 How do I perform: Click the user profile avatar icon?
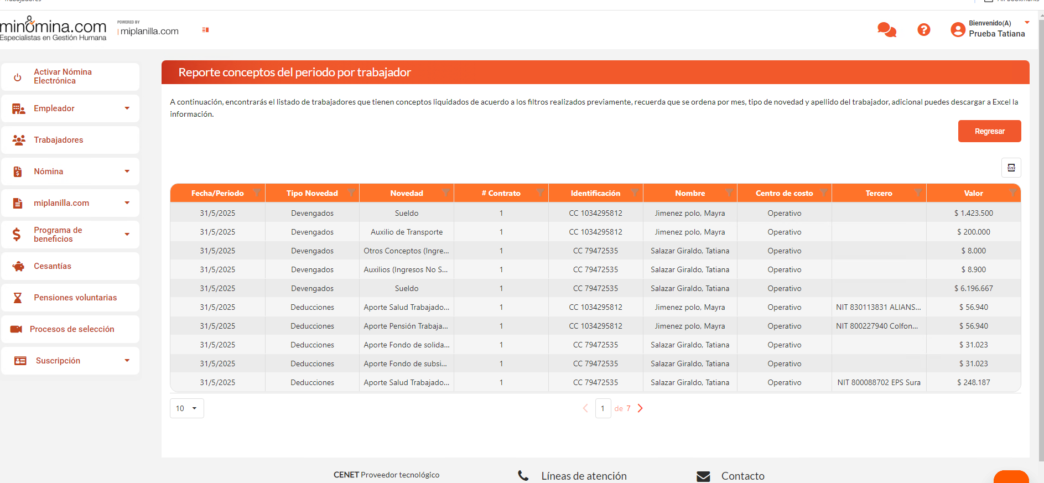coord(958,29)
